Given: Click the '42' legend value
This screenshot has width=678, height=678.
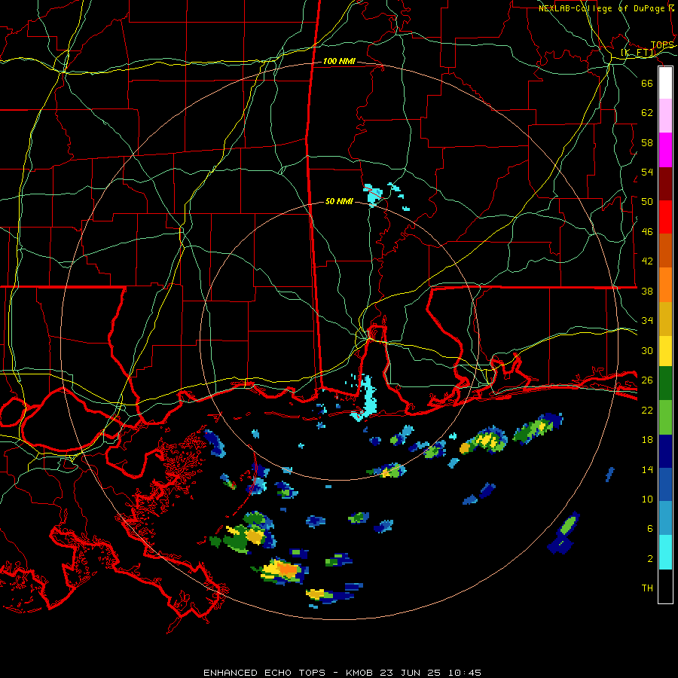Looking at the screenshot, I should point(647,261).
